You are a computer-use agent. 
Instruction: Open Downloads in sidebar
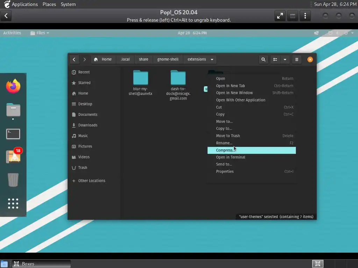coord(94,125)
